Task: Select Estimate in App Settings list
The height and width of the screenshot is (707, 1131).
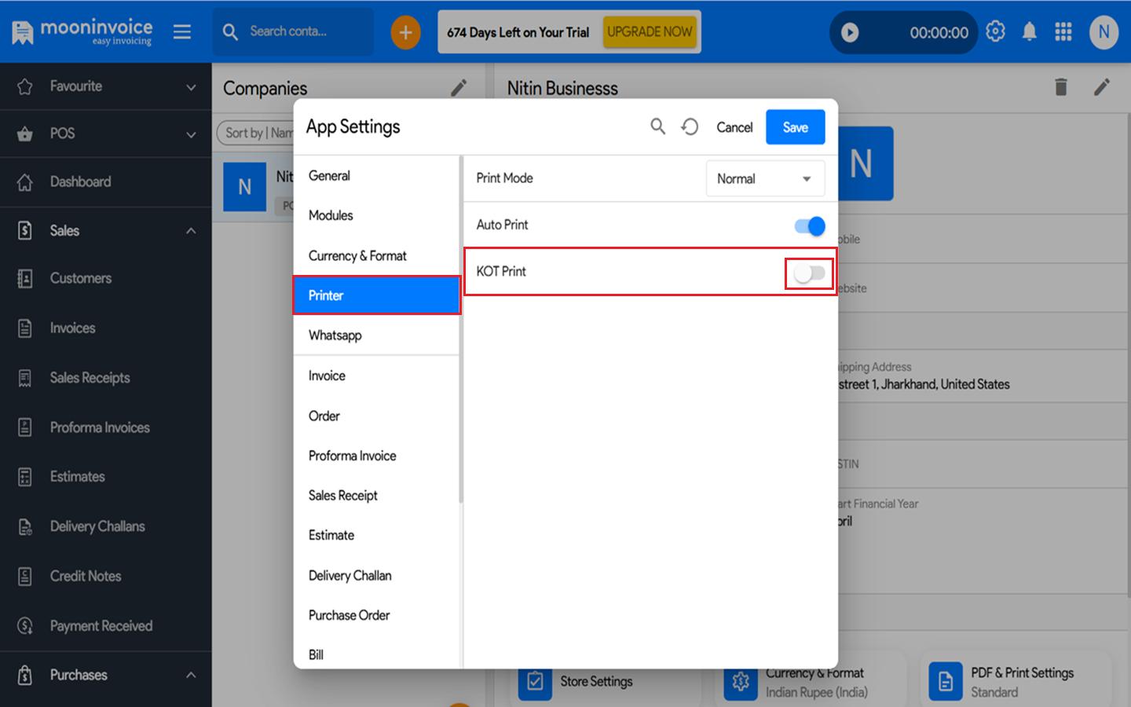Action: click(376, 535)
